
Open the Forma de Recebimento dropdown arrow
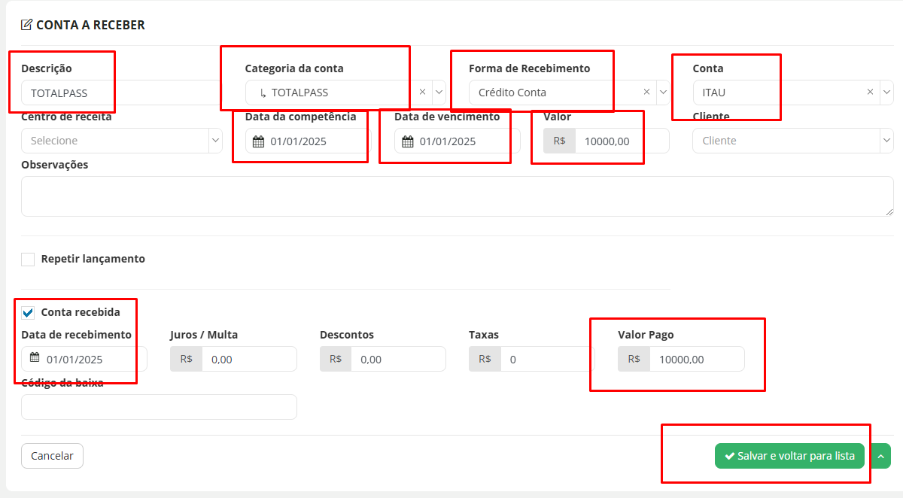click(663, 92)
